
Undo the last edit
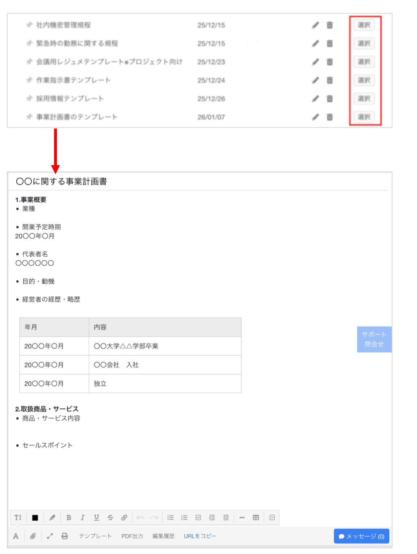(140, 517)
